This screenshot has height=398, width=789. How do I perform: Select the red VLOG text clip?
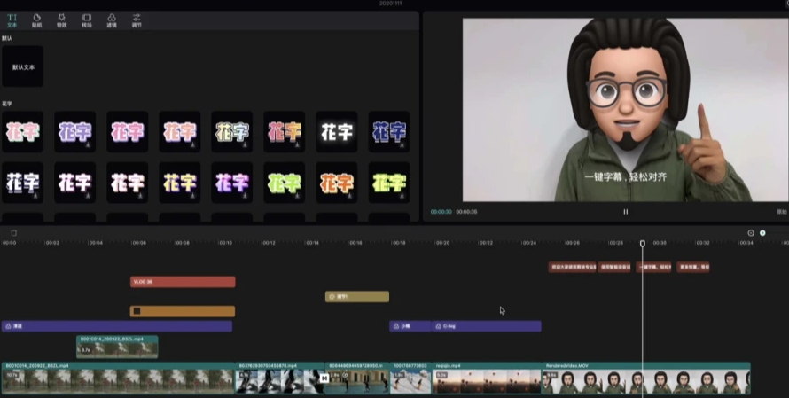coord(183,282)
